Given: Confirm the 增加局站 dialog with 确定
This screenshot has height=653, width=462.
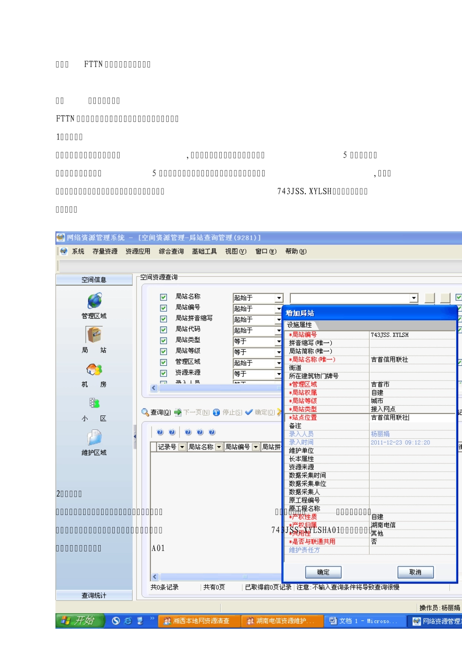Looking at the screenshot, I should click(x=323, y=572).
